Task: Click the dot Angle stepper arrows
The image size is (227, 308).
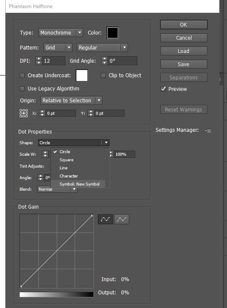Action: point(41,177)
